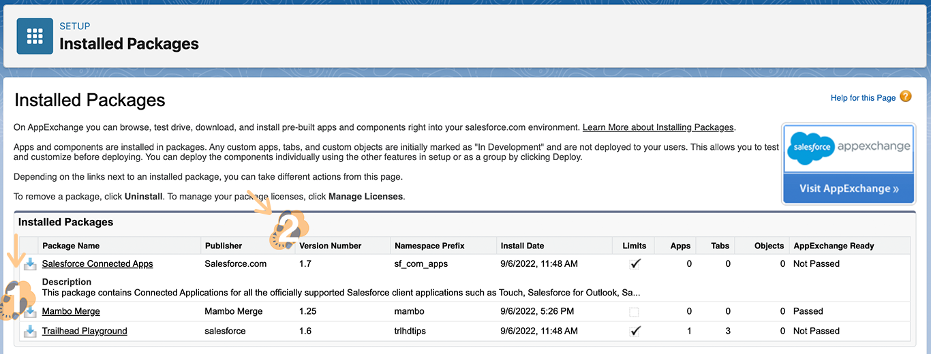Toggle Limits checkbox for Trailhead Playground
931x354 pixels.
[x=635, y=332]
